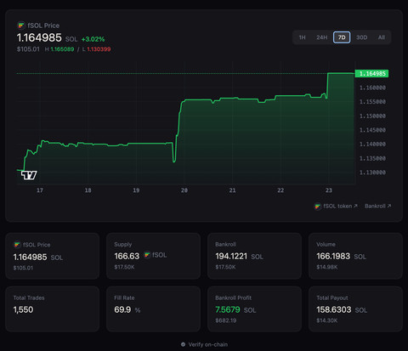This screenshot has height=351, width=408.
Task: Click the green 1.164985 price label on axis
Action: 371,74
